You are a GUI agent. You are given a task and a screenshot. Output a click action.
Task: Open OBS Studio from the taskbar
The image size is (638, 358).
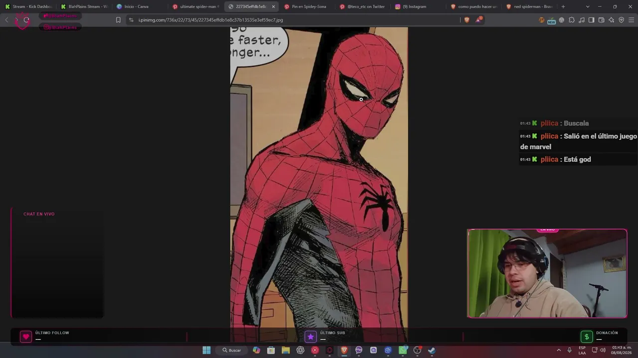[x=417, y=350]
